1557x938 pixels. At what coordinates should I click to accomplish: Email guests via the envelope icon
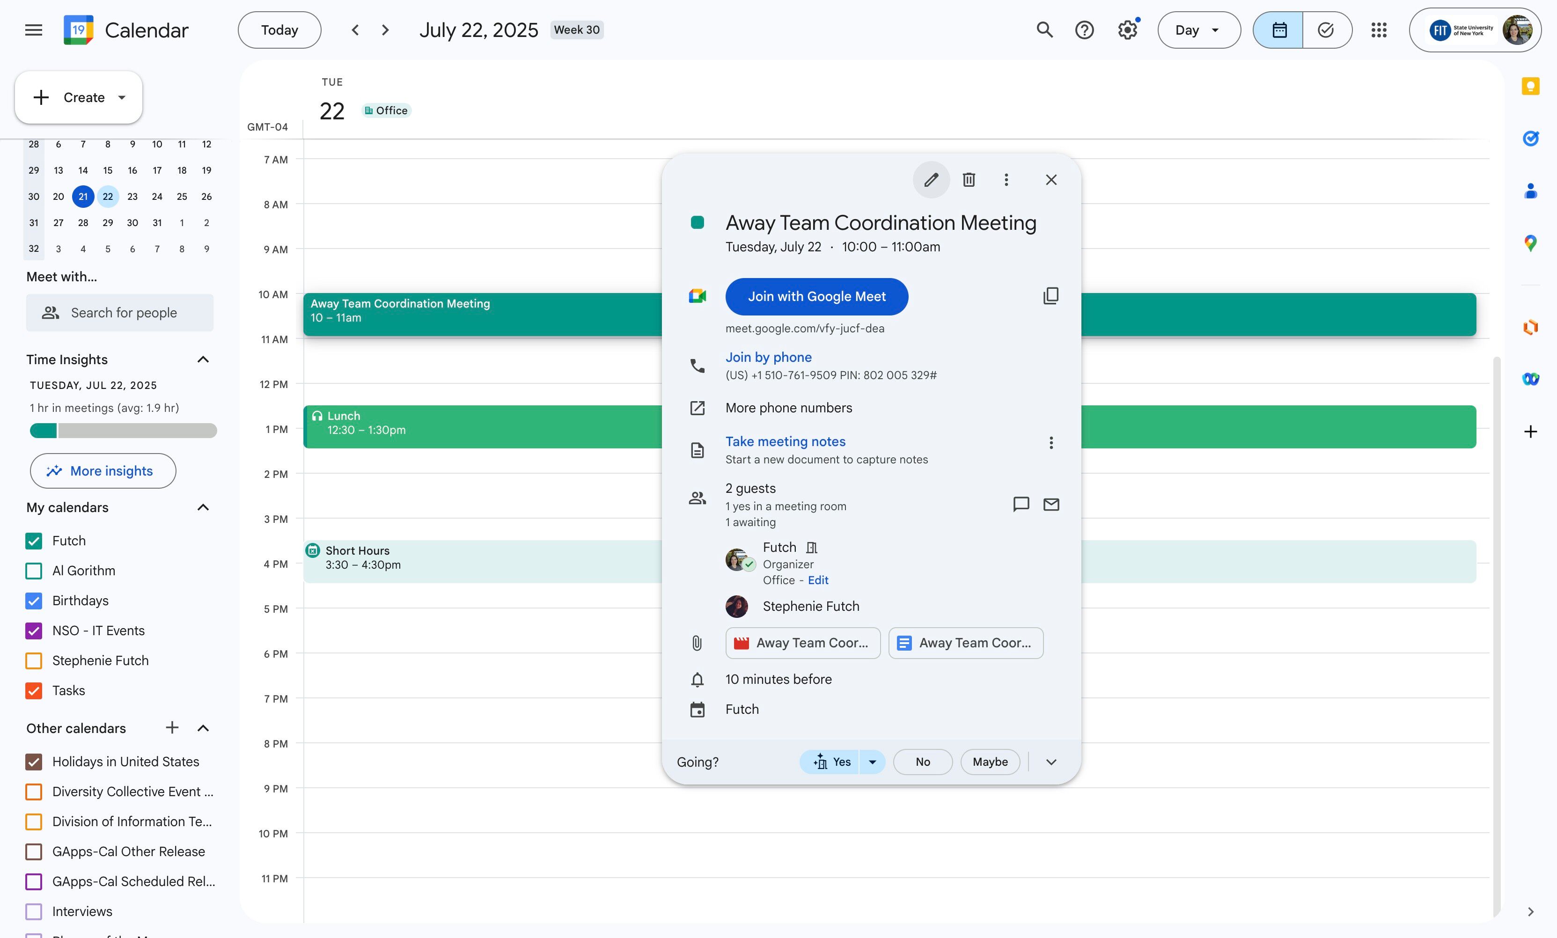pos(1051,504)
